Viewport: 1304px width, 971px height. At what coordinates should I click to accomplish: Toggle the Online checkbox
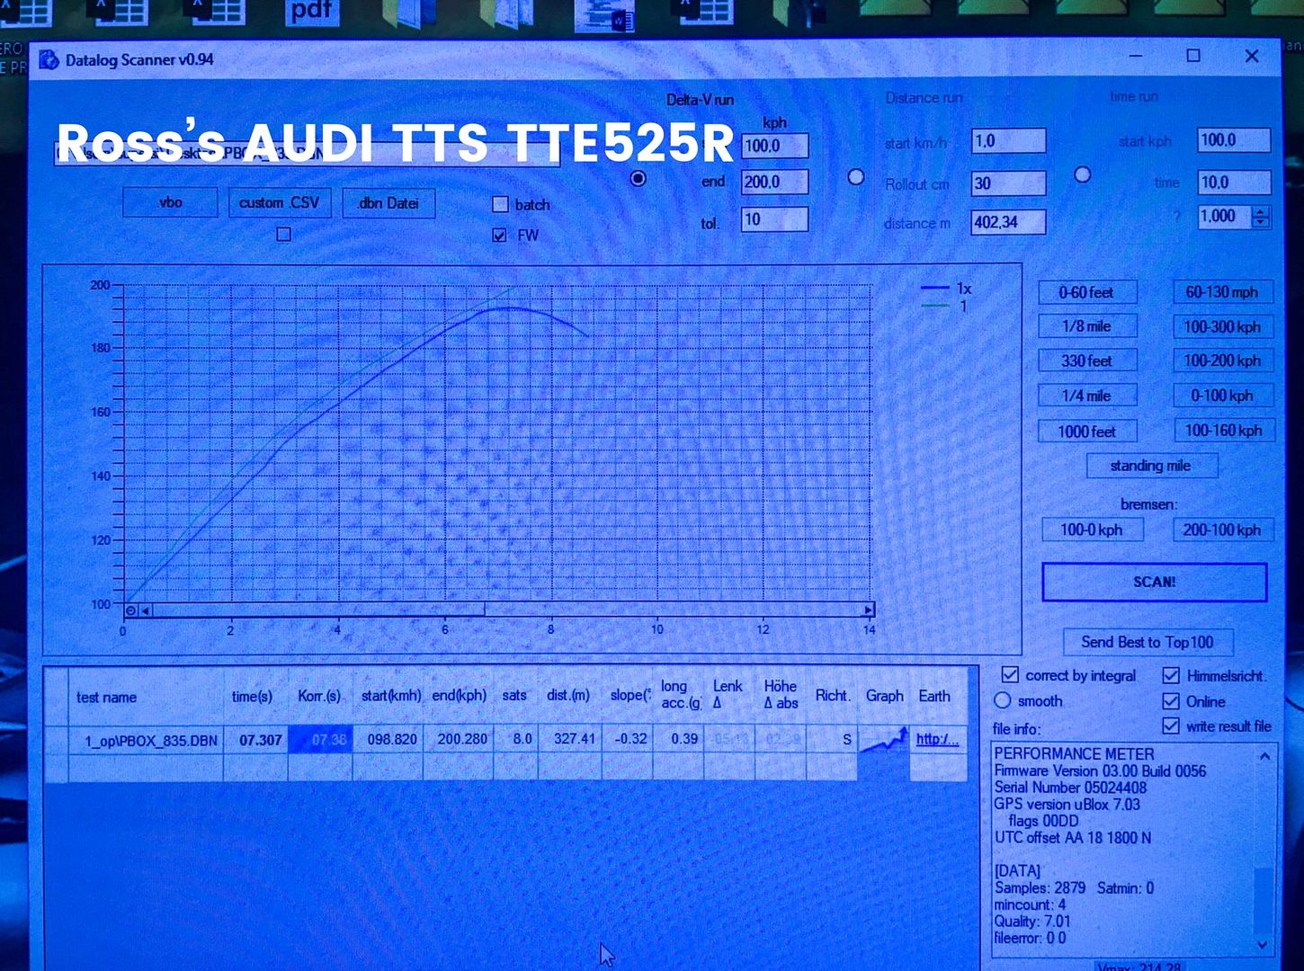click(x=1170, y=700)
